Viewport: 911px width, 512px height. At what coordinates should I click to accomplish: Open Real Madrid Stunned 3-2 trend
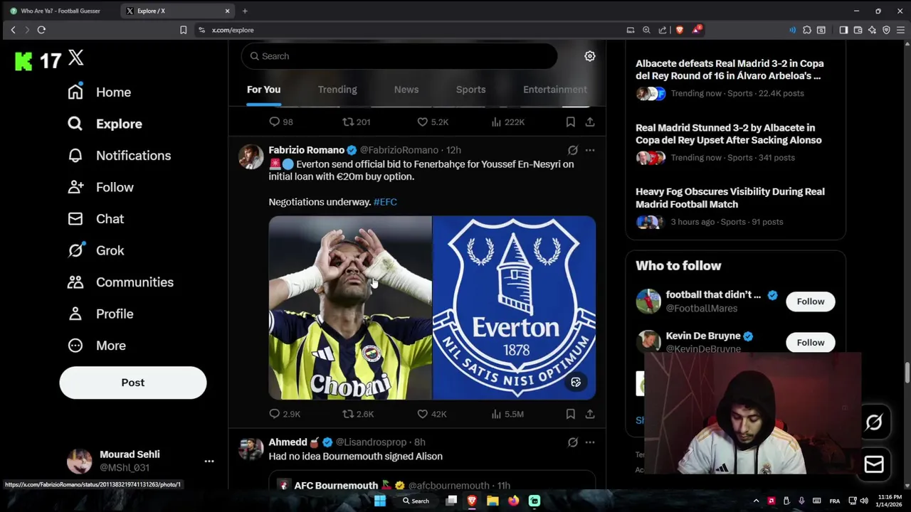[729, 134]
